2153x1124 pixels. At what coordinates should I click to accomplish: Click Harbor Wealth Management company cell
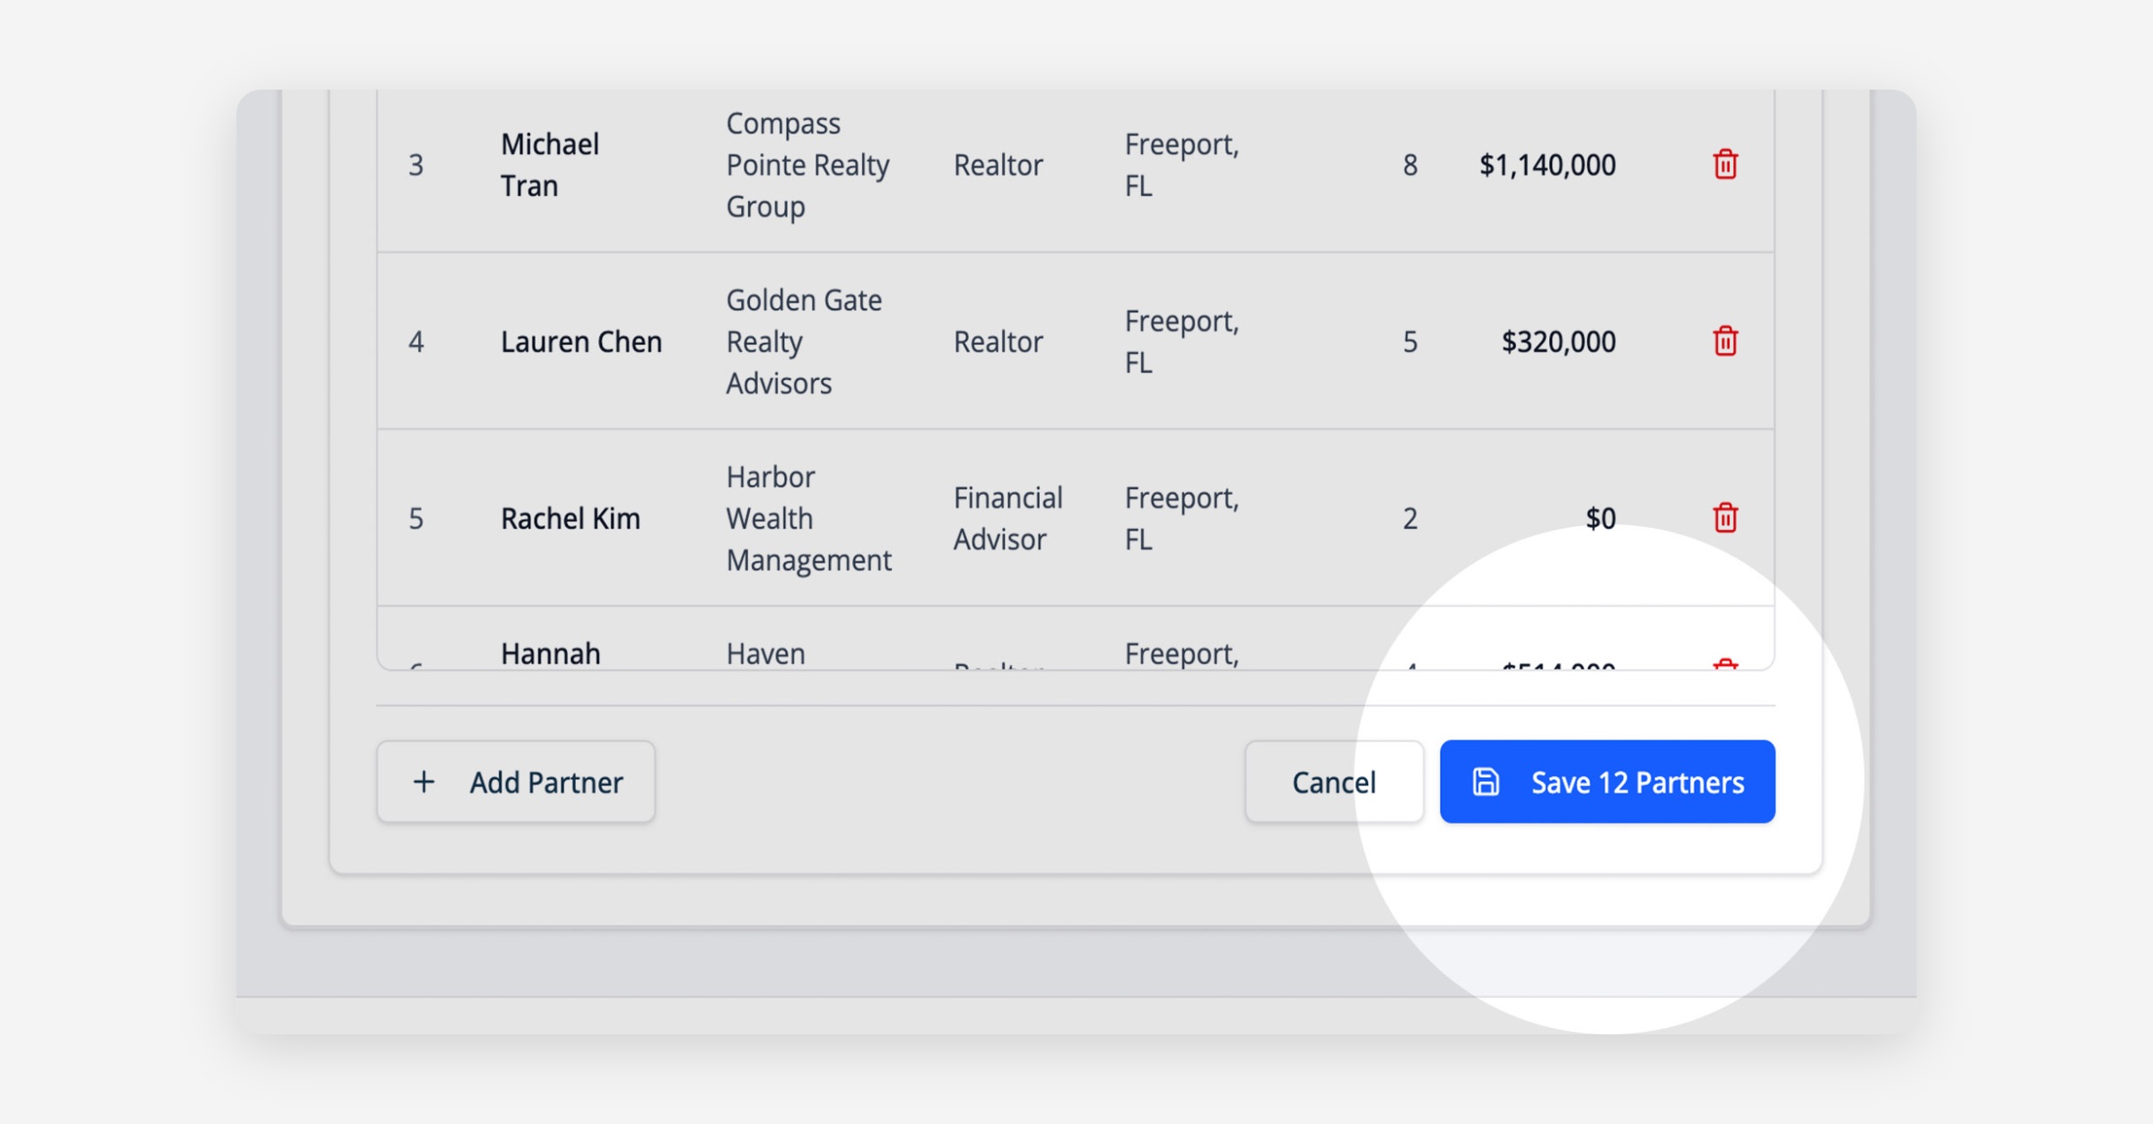coord(807,518)
